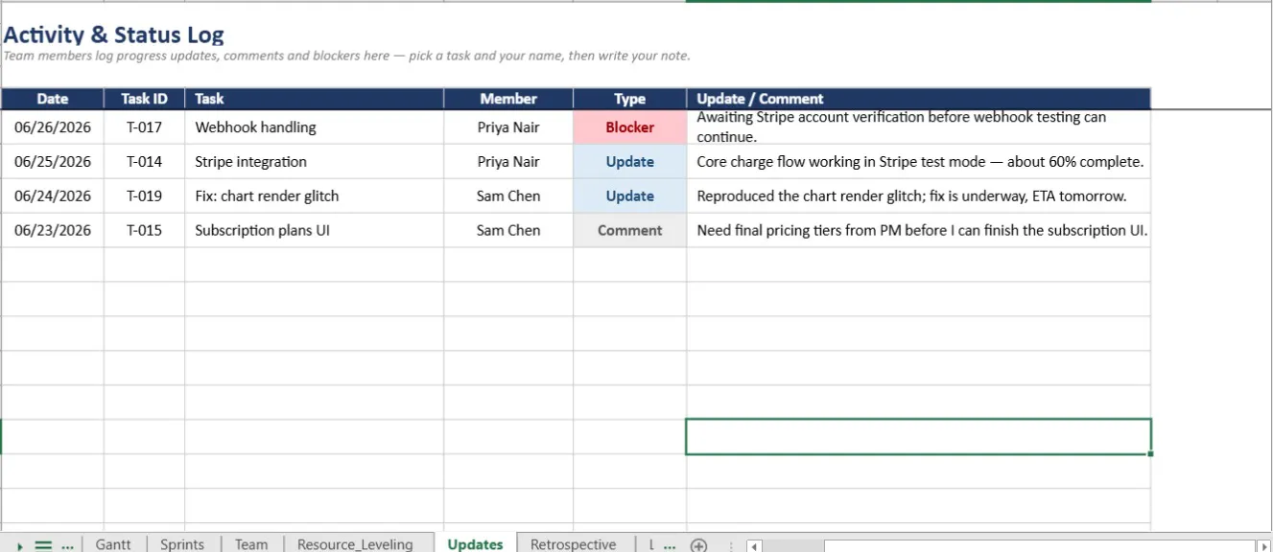Screen dimensions: 1273x552
Task: Select the date cell 06/25/2026
Action: [x=53, y=162]
